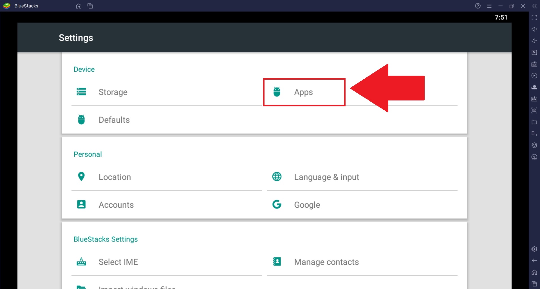Open the recent apps icon in title bar
The width and height of the screenshot is (540, 289).
[90, 6]
